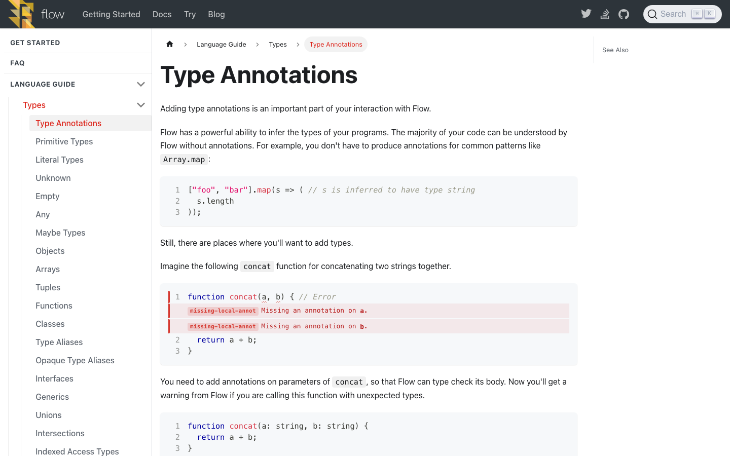Collapse the Language Guide chevron
730x456 pixels.
(141, 84)
